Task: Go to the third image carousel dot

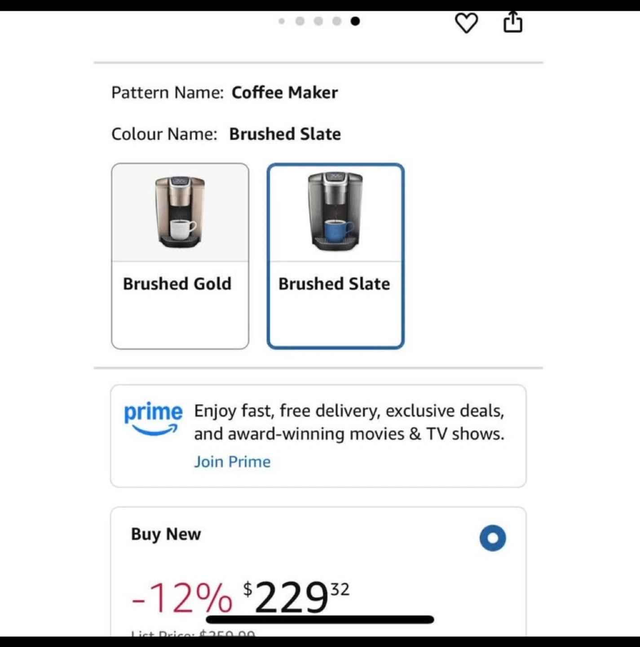Action: point(318,21)
